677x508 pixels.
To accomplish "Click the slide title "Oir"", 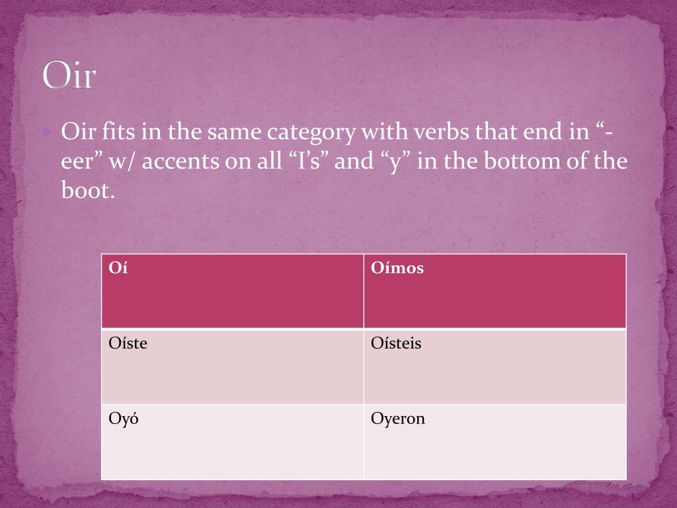I will [69, 75].
